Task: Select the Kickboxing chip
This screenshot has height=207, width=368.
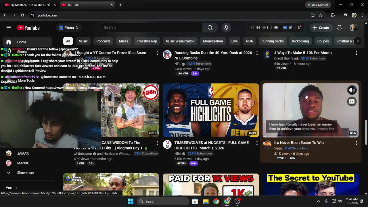Action: click(300, 41)
